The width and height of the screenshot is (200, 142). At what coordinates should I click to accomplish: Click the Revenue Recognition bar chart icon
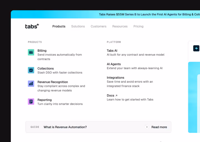31,84
